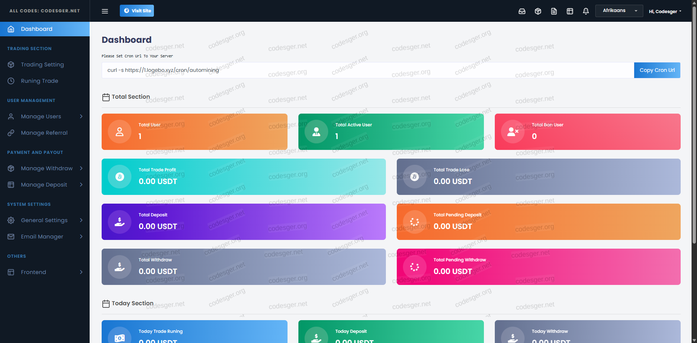Open notifications bell icon
The width and height of the screenshot is (697, 343).
point(586,11)
